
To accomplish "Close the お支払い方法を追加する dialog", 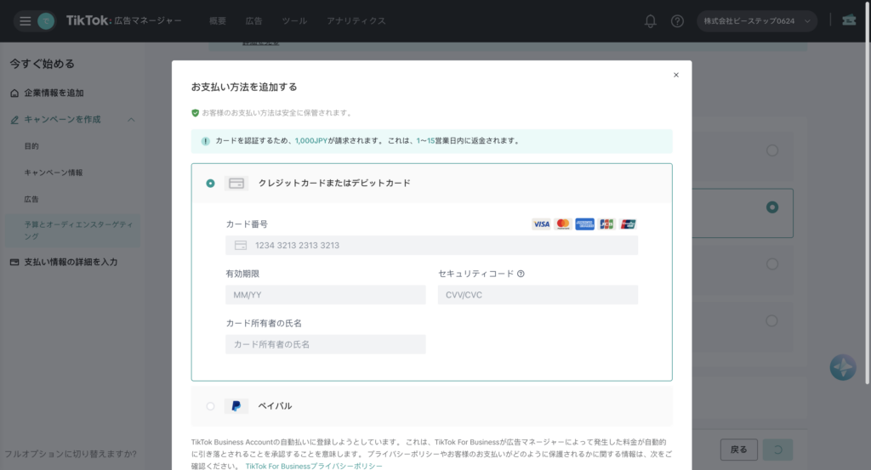I will pos(676,75).
